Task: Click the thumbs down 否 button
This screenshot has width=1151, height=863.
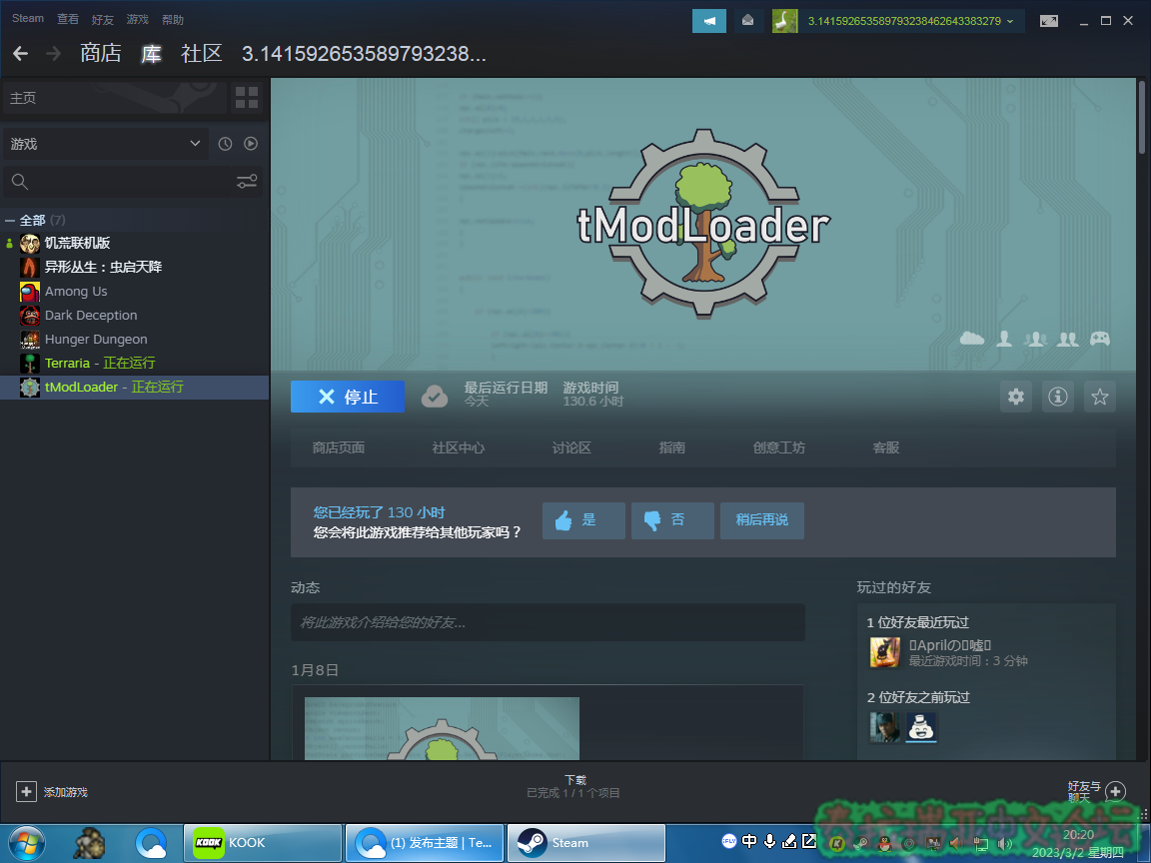Action: click(672, 520)
